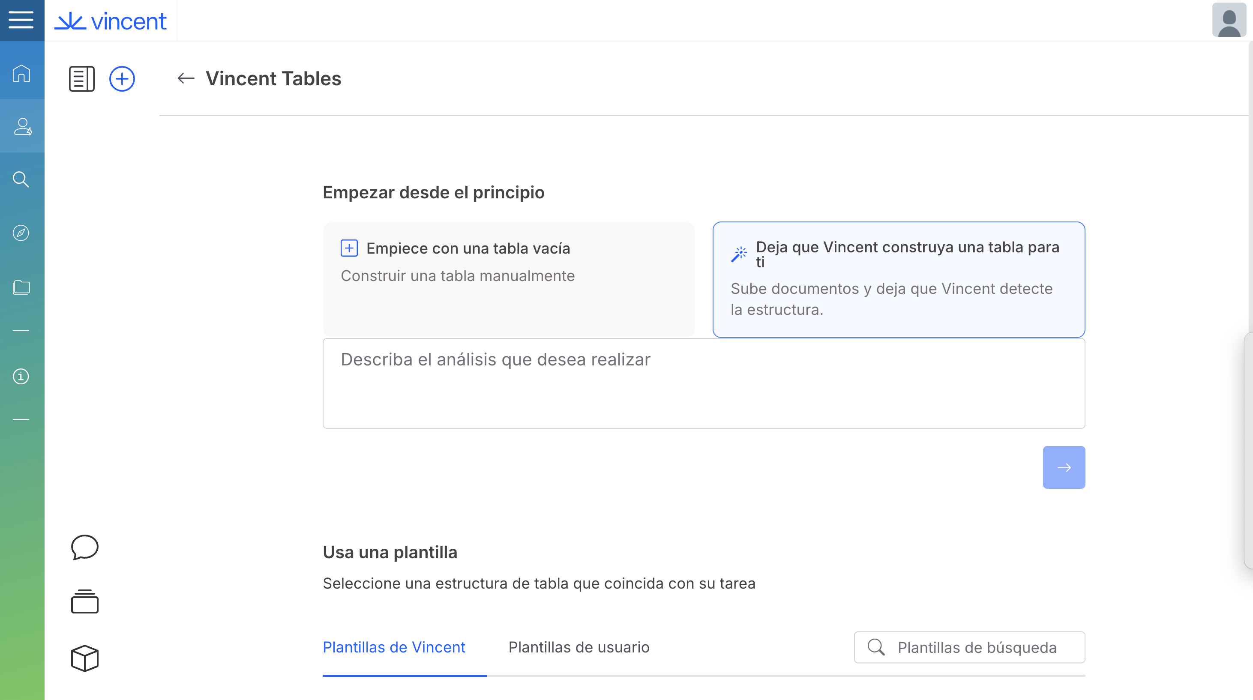Toggle the document list panel icon
This screenshot has height=700, width=1253.
point(81,79)
